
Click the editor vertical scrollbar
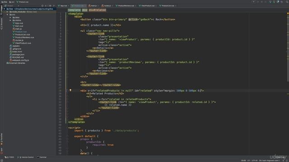(x=288, y=48)
